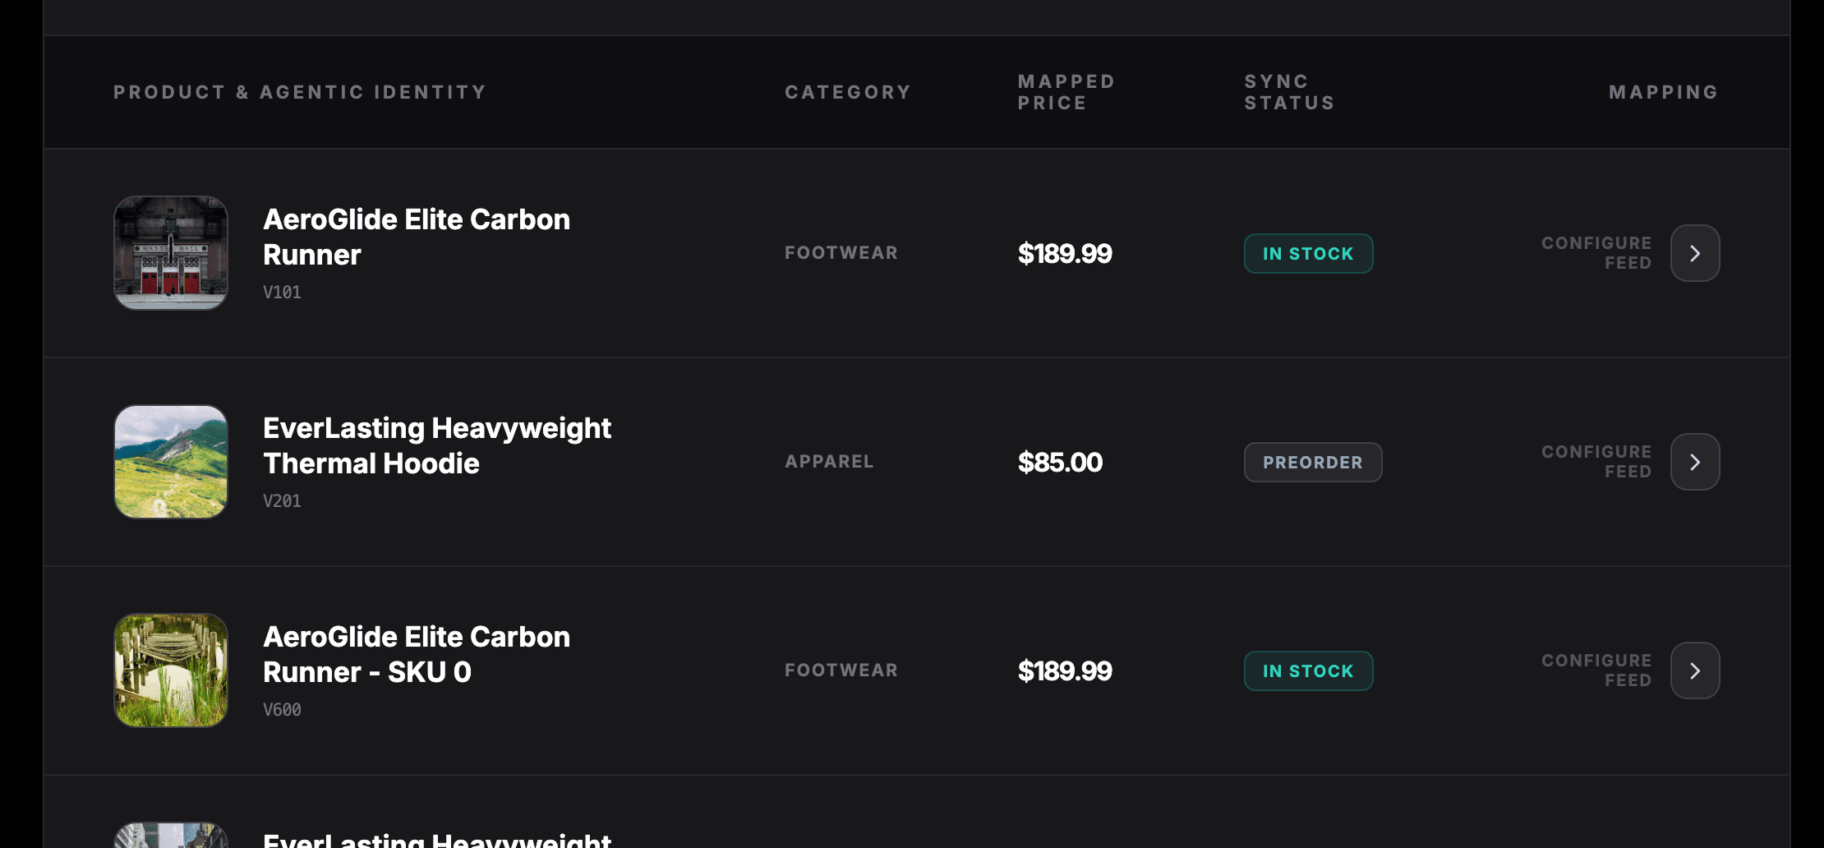Click the chevron button for V600 runner
Screen dimensions: 1824x848
tap(1694, 671)
